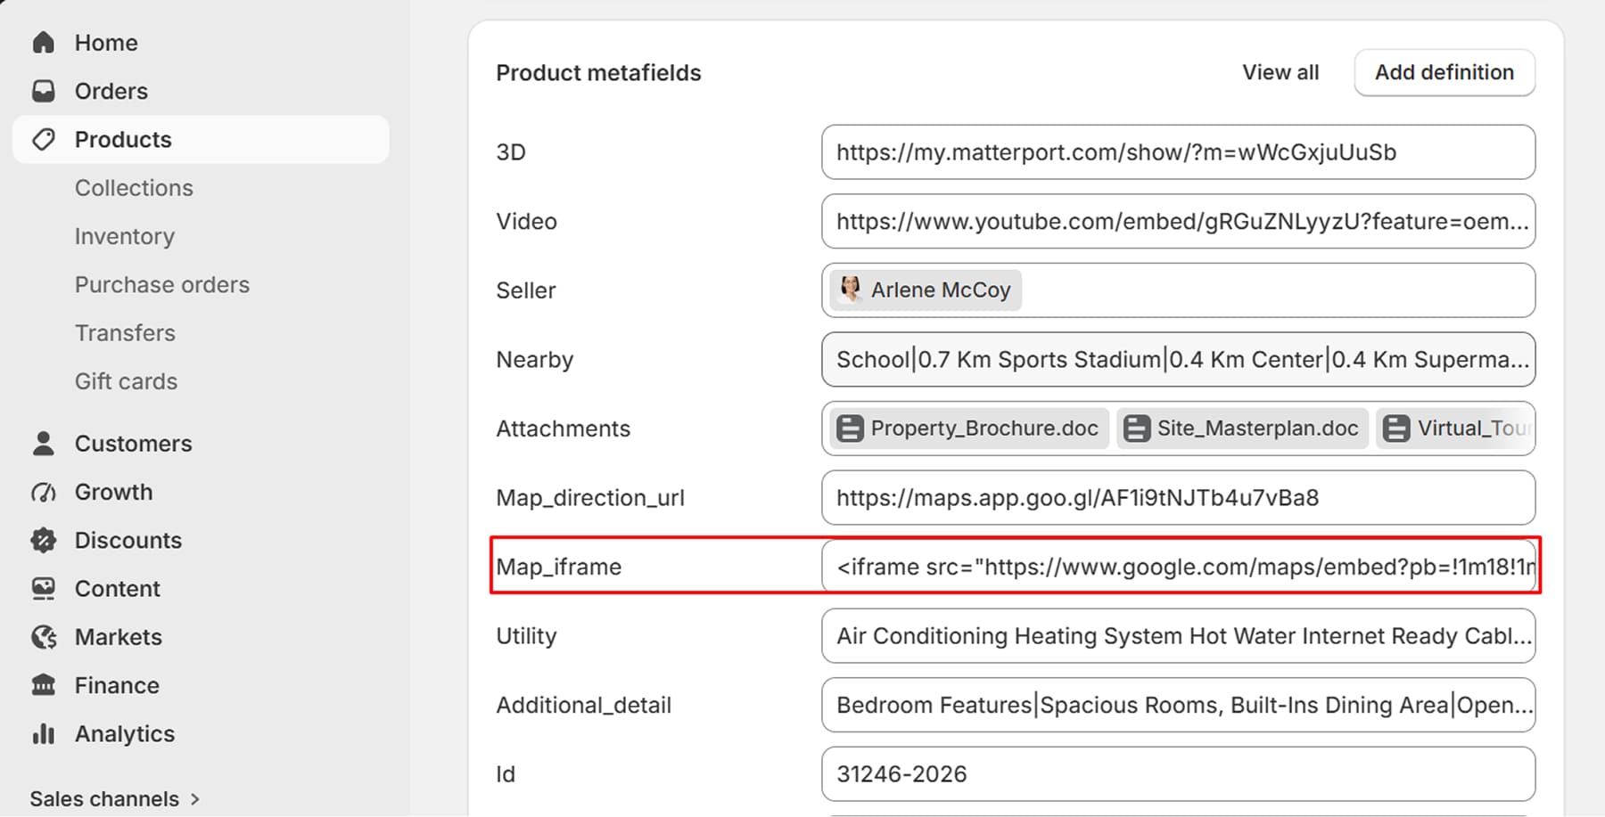This screenshot has height=817, width=1605.
Task: Click the Map_iframe input field
Action: 1178,567
